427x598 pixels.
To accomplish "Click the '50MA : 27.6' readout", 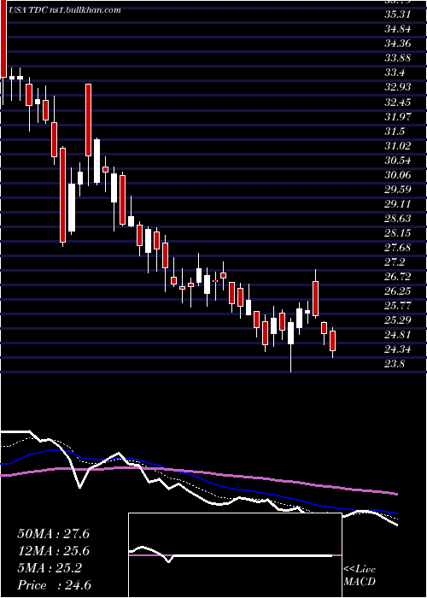I will pyautogui.click(x=53, y=534).
